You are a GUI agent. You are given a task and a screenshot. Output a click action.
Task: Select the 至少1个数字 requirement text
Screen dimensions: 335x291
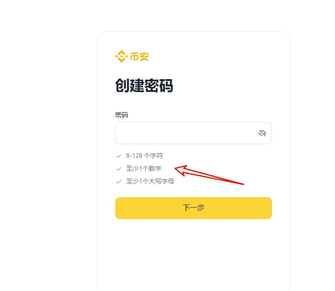144,168
